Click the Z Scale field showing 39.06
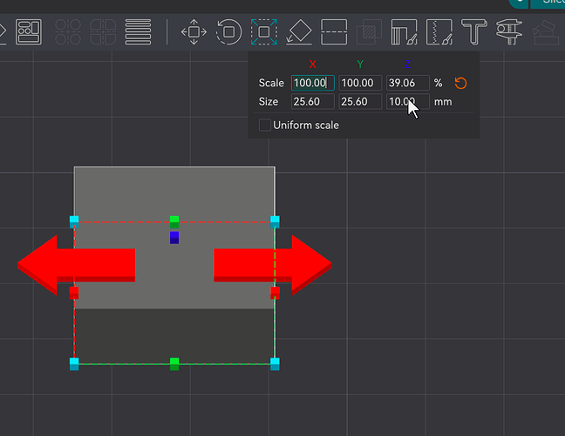The width and height of the screenshot is (565, 436). 408,83
